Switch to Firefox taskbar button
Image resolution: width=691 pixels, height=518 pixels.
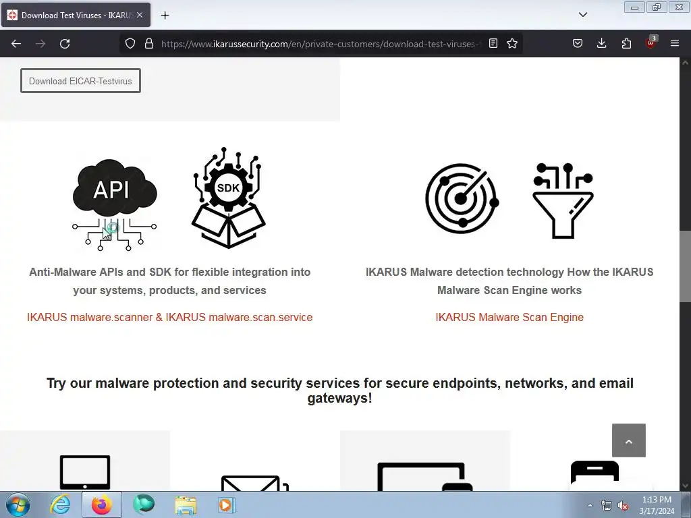click(102, 505)
